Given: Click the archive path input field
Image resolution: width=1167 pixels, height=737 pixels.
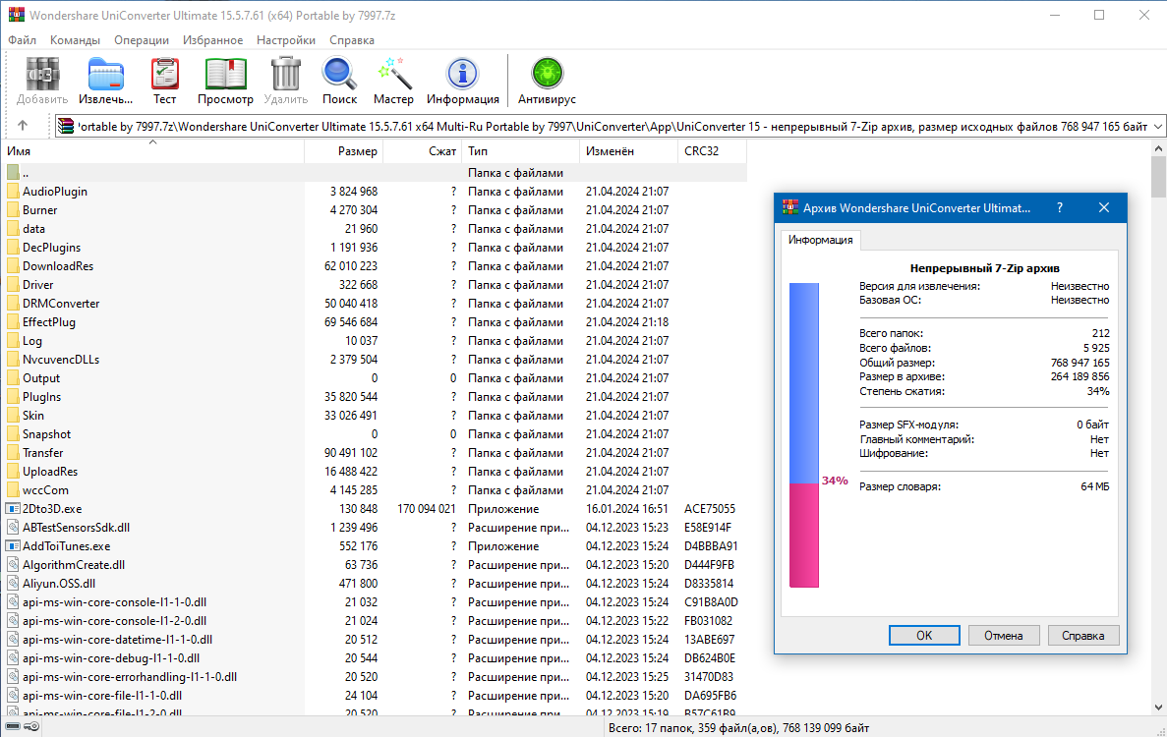Looking at the screenshot, I should (612, 127).
